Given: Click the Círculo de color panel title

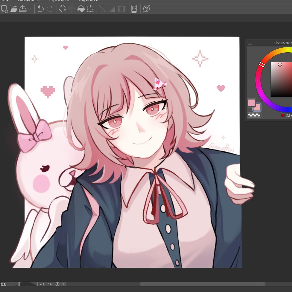Looking at the screenshot, I should tap(283, 43).
